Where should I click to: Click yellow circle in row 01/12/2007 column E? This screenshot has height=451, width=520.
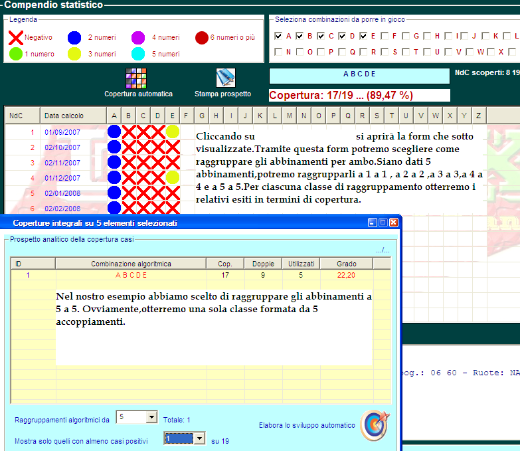coord(173,177)
